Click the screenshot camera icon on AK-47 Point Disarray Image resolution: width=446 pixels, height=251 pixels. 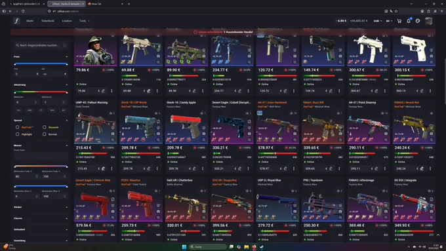[386, 134]
